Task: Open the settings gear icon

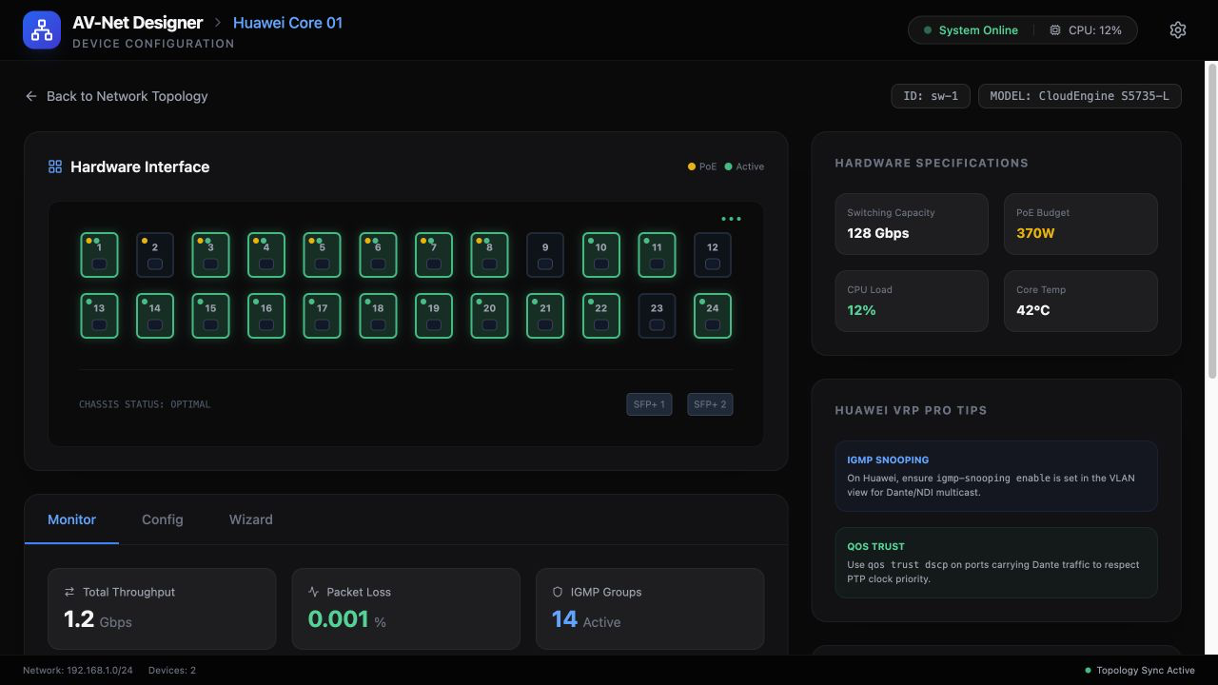Action: [1178, 30]
